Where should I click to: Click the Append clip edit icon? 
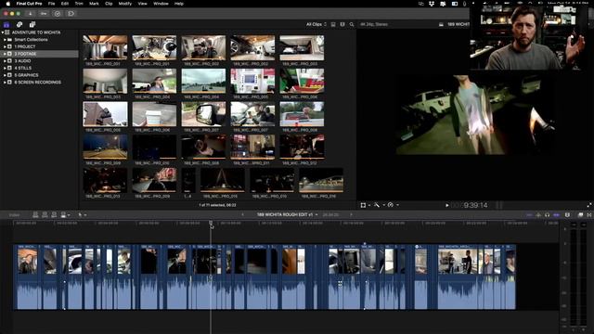(54, 214)
